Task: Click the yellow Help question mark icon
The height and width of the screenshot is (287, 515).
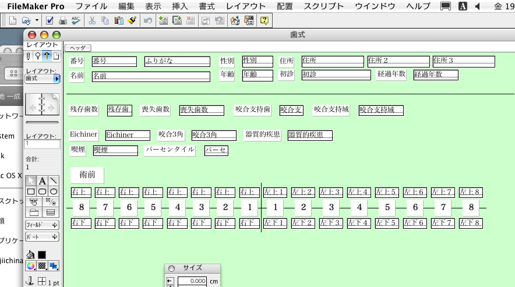Action: click(x=264, y=21)
